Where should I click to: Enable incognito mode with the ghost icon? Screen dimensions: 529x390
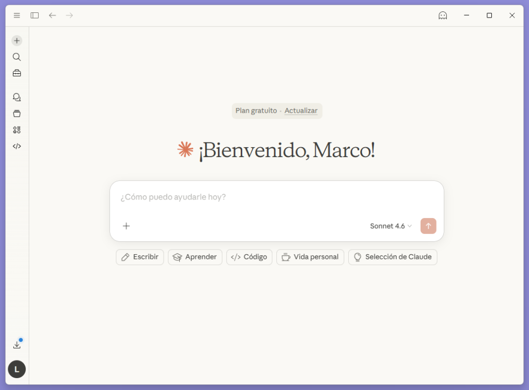(x=443, y=15)
